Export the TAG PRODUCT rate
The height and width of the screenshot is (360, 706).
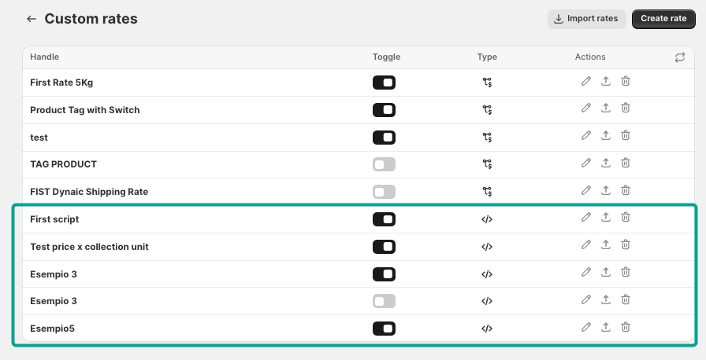point(606,163)
